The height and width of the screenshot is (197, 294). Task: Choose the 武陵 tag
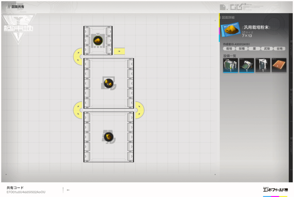267,49
